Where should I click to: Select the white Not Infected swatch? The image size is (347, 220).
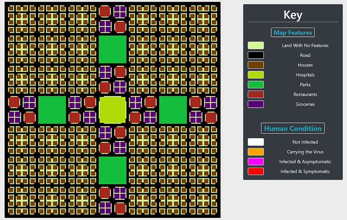[x=256, y=142]
